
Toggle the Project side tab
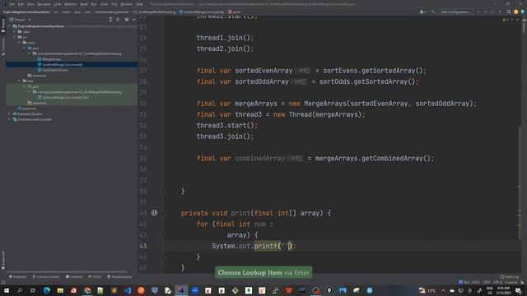(x=3, y=25)
